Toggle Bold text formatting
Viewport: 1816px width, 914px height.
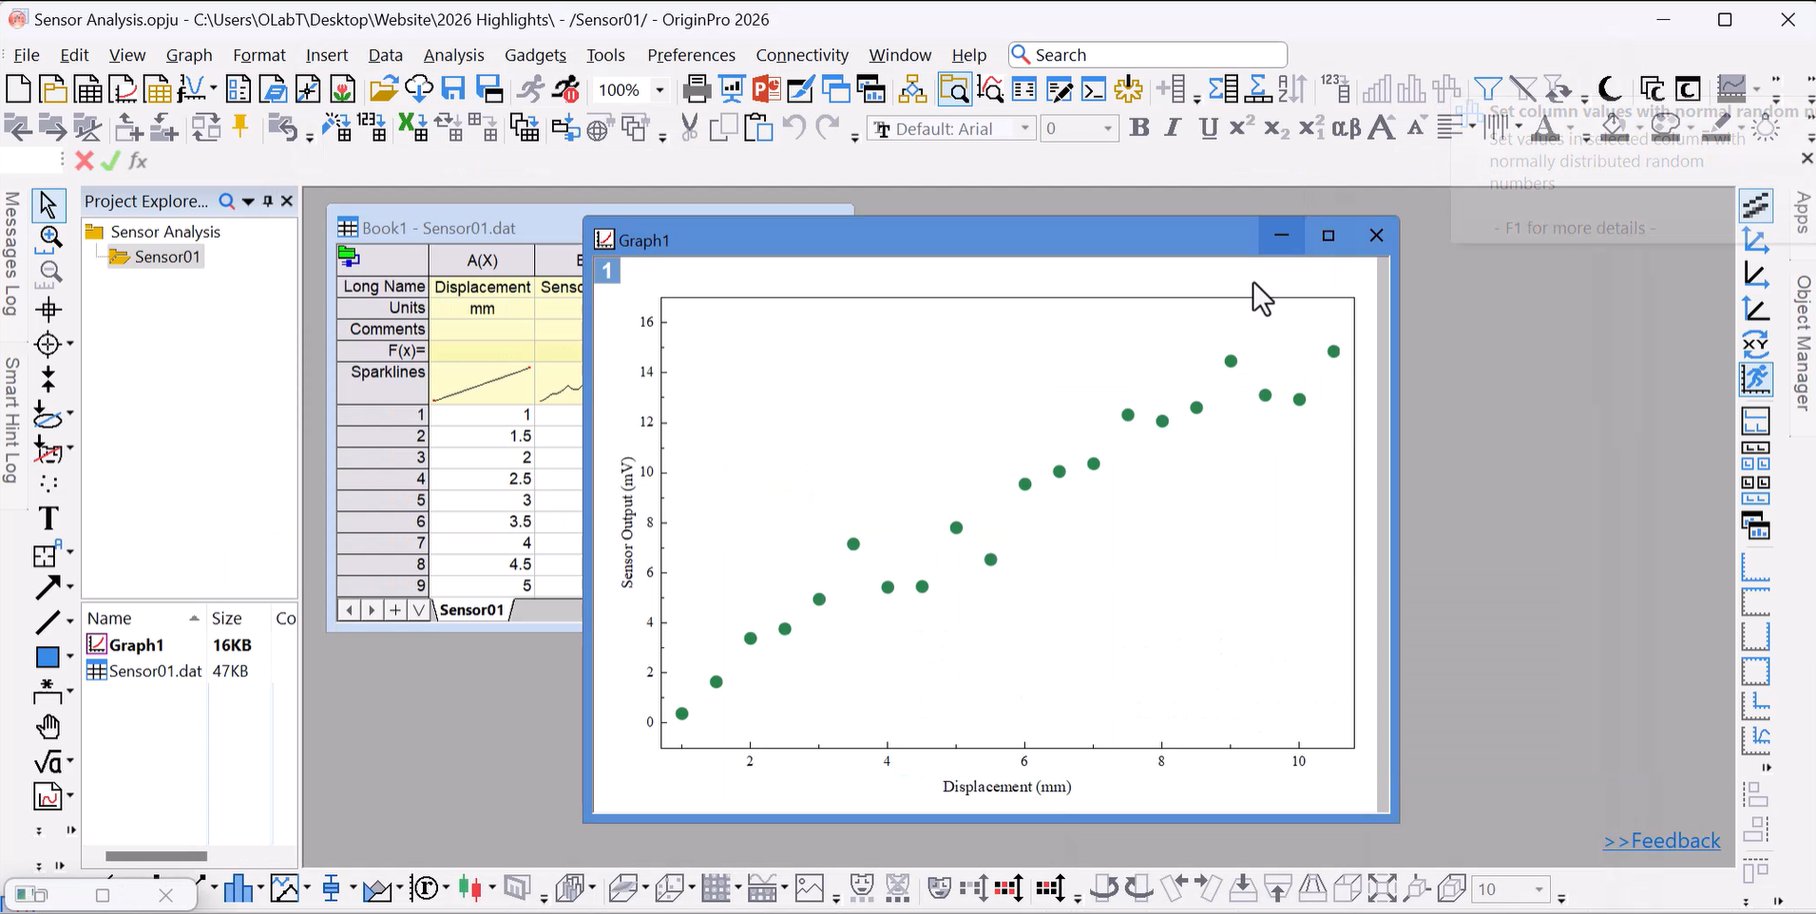tap(1139, 128)
